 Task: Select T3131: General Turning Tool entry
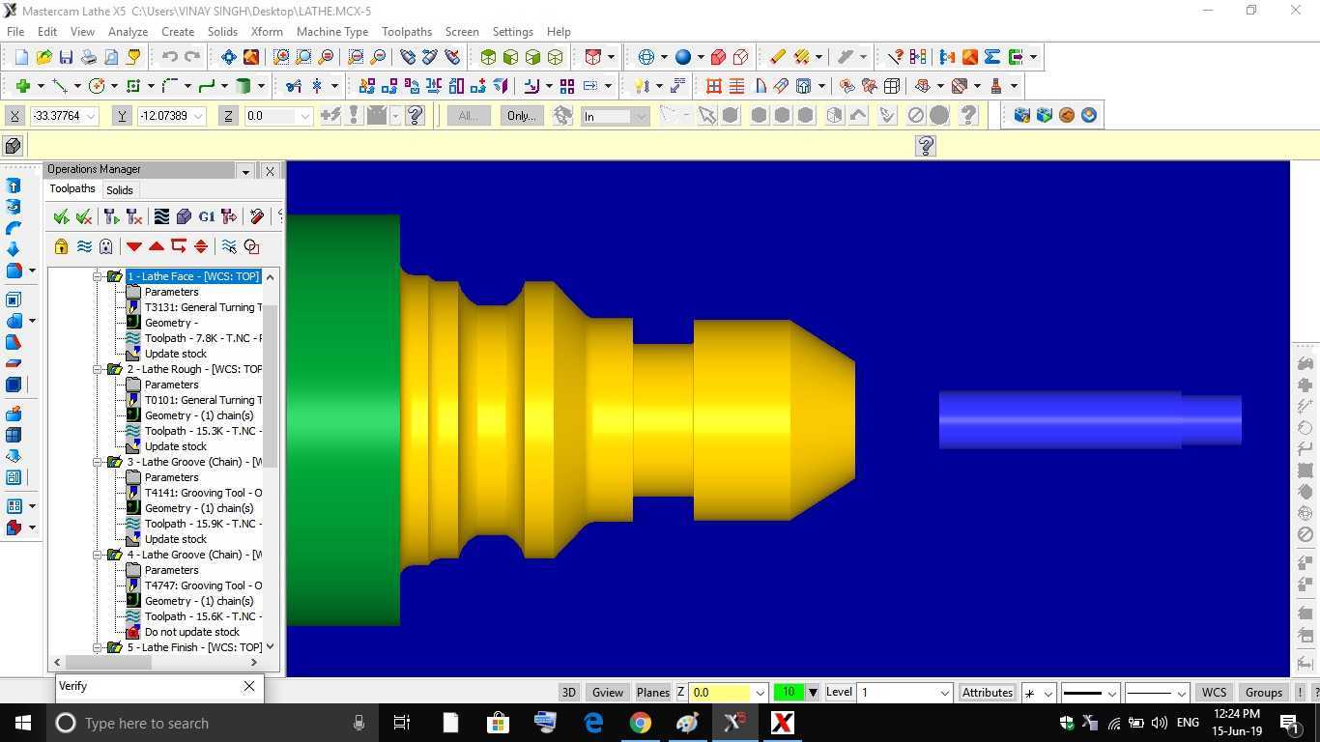[x=203, y=307]
